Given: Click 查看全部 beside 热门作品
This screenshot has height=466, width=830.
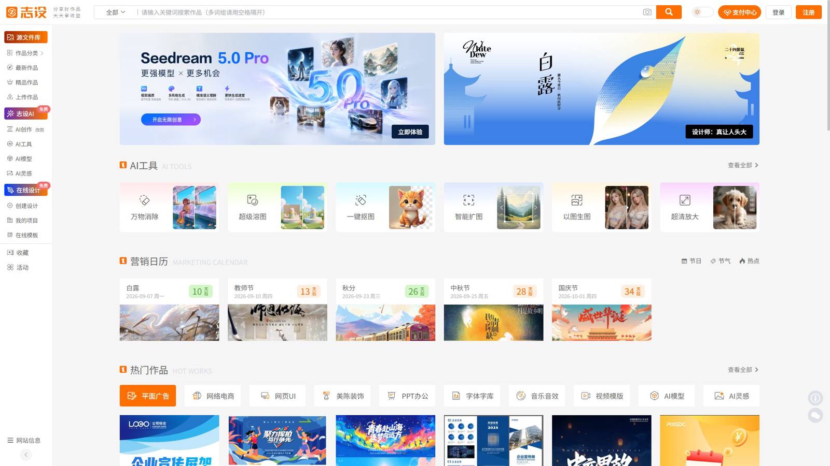Looking at the screenshot, I should pos(743,370).
